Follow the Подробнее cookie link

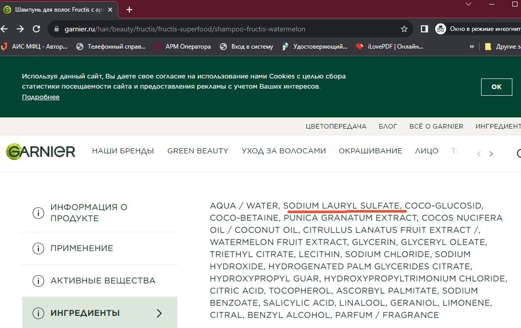(41, 97)
